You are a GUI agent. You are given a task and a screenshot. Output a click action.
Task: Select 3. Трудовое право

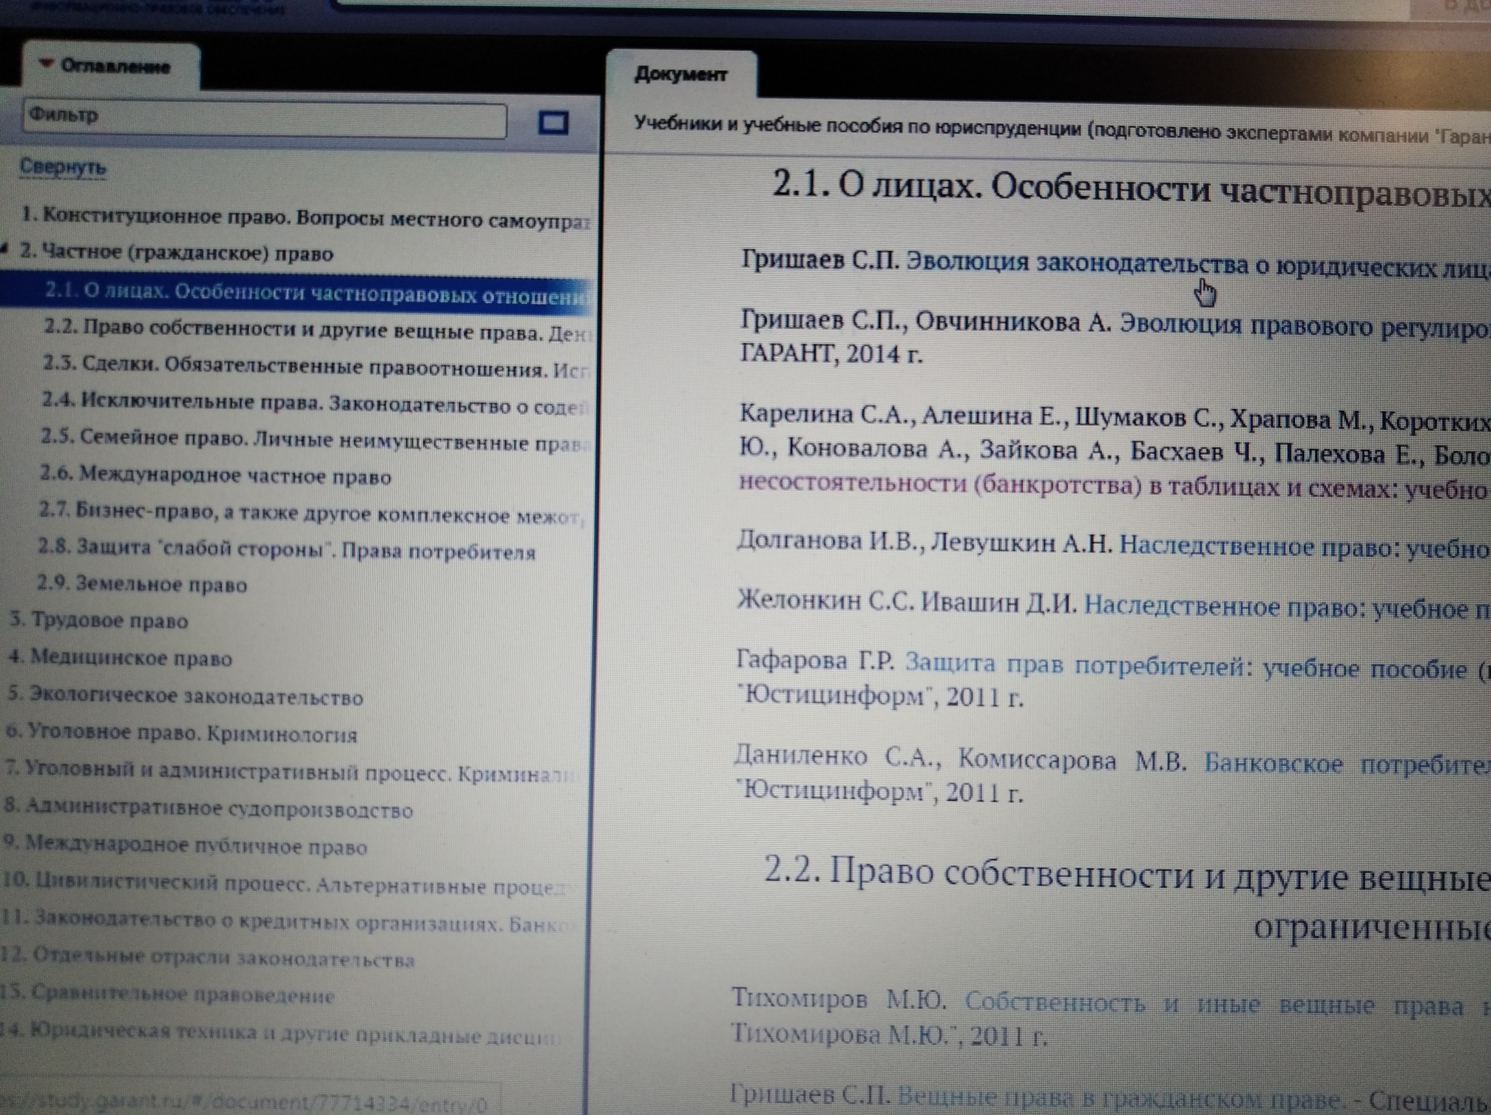coord(98,620)
